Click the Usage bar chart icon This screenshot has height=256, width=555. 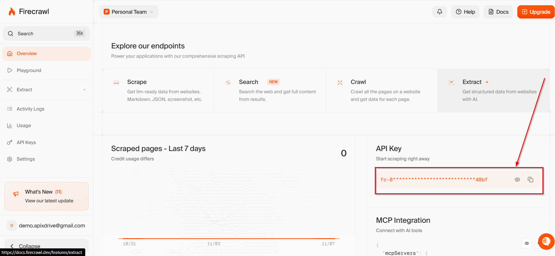[10, 125]
